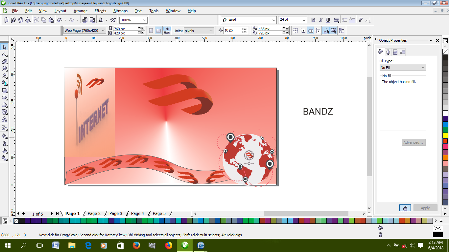This screenshot has height=252, width=449.
Task: Toggle Snap to Guidelines
Action: 303,30
